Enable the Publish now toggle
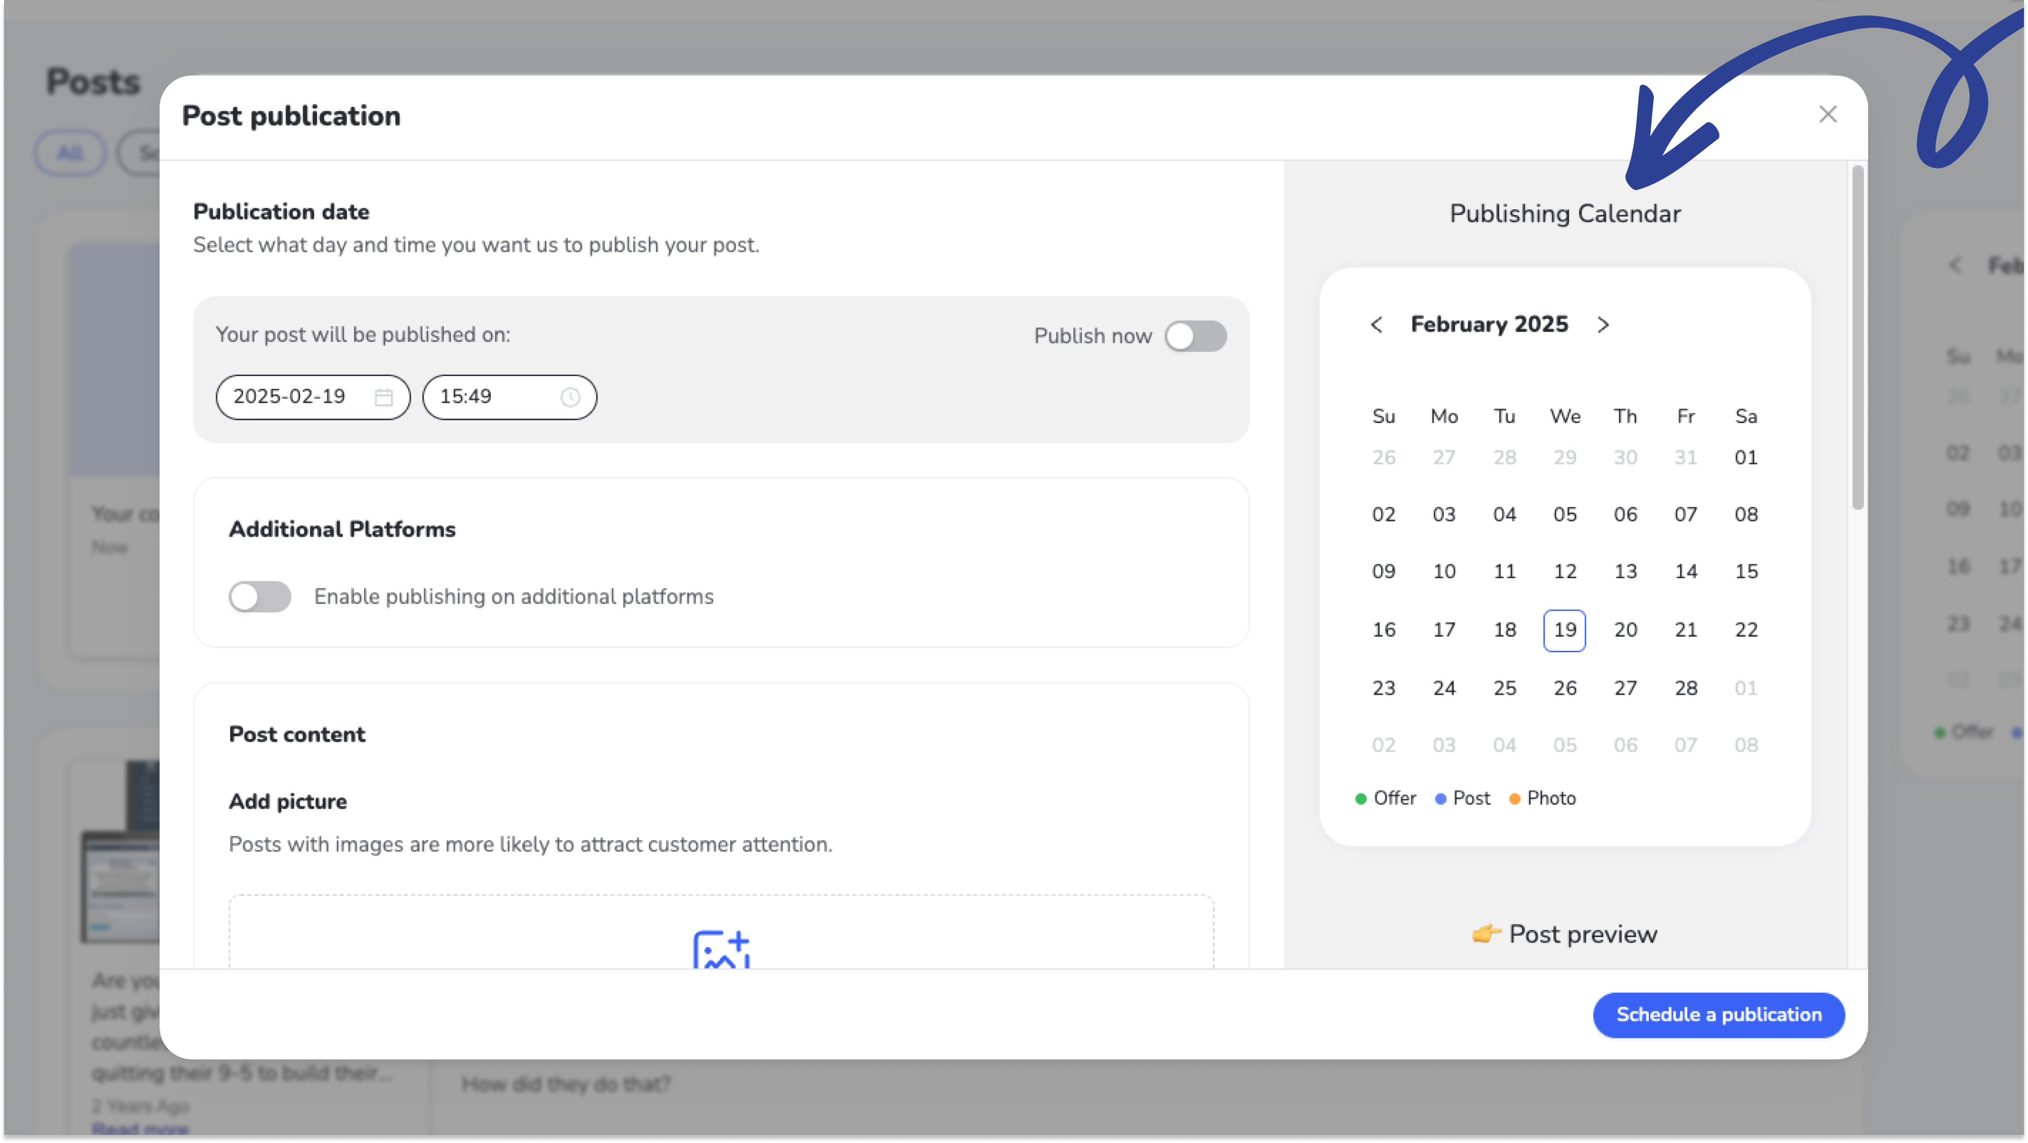The image size is (2028, 1143). [1195, 336]
